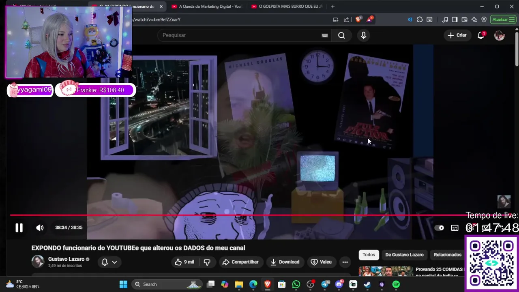Screen dimensions: 519x292
Task: Click the Compartilhar share button
Action: [x=240, y=262]
